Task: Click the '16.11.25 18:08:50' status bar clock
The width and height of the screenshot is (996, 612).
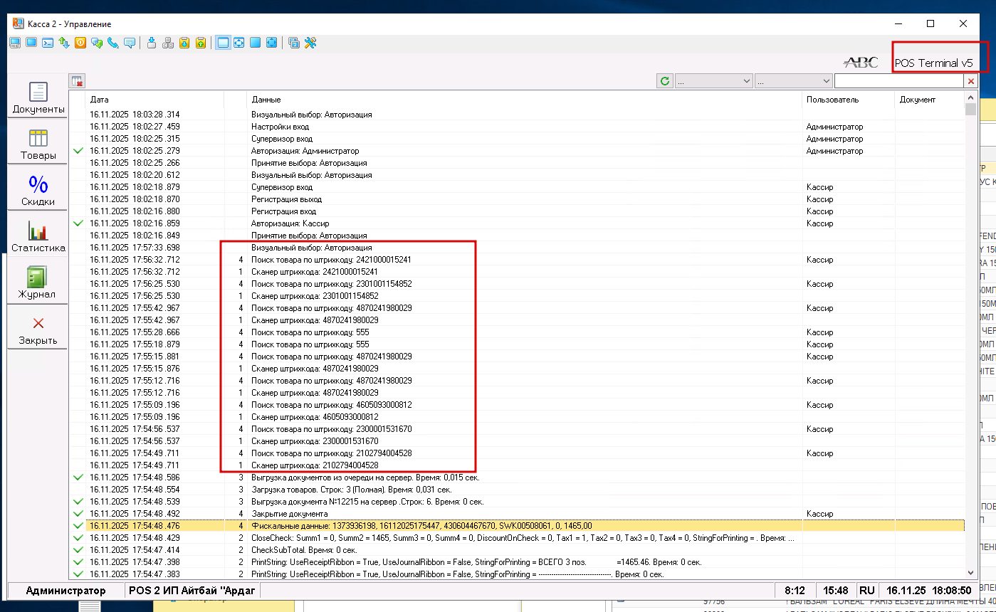Action: pyautogui.click(x=928, y=591)
